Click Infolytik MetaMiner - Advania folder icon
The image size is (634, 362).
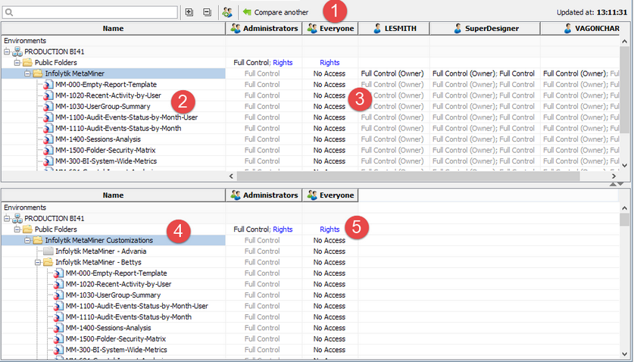(x=48, y=251)
